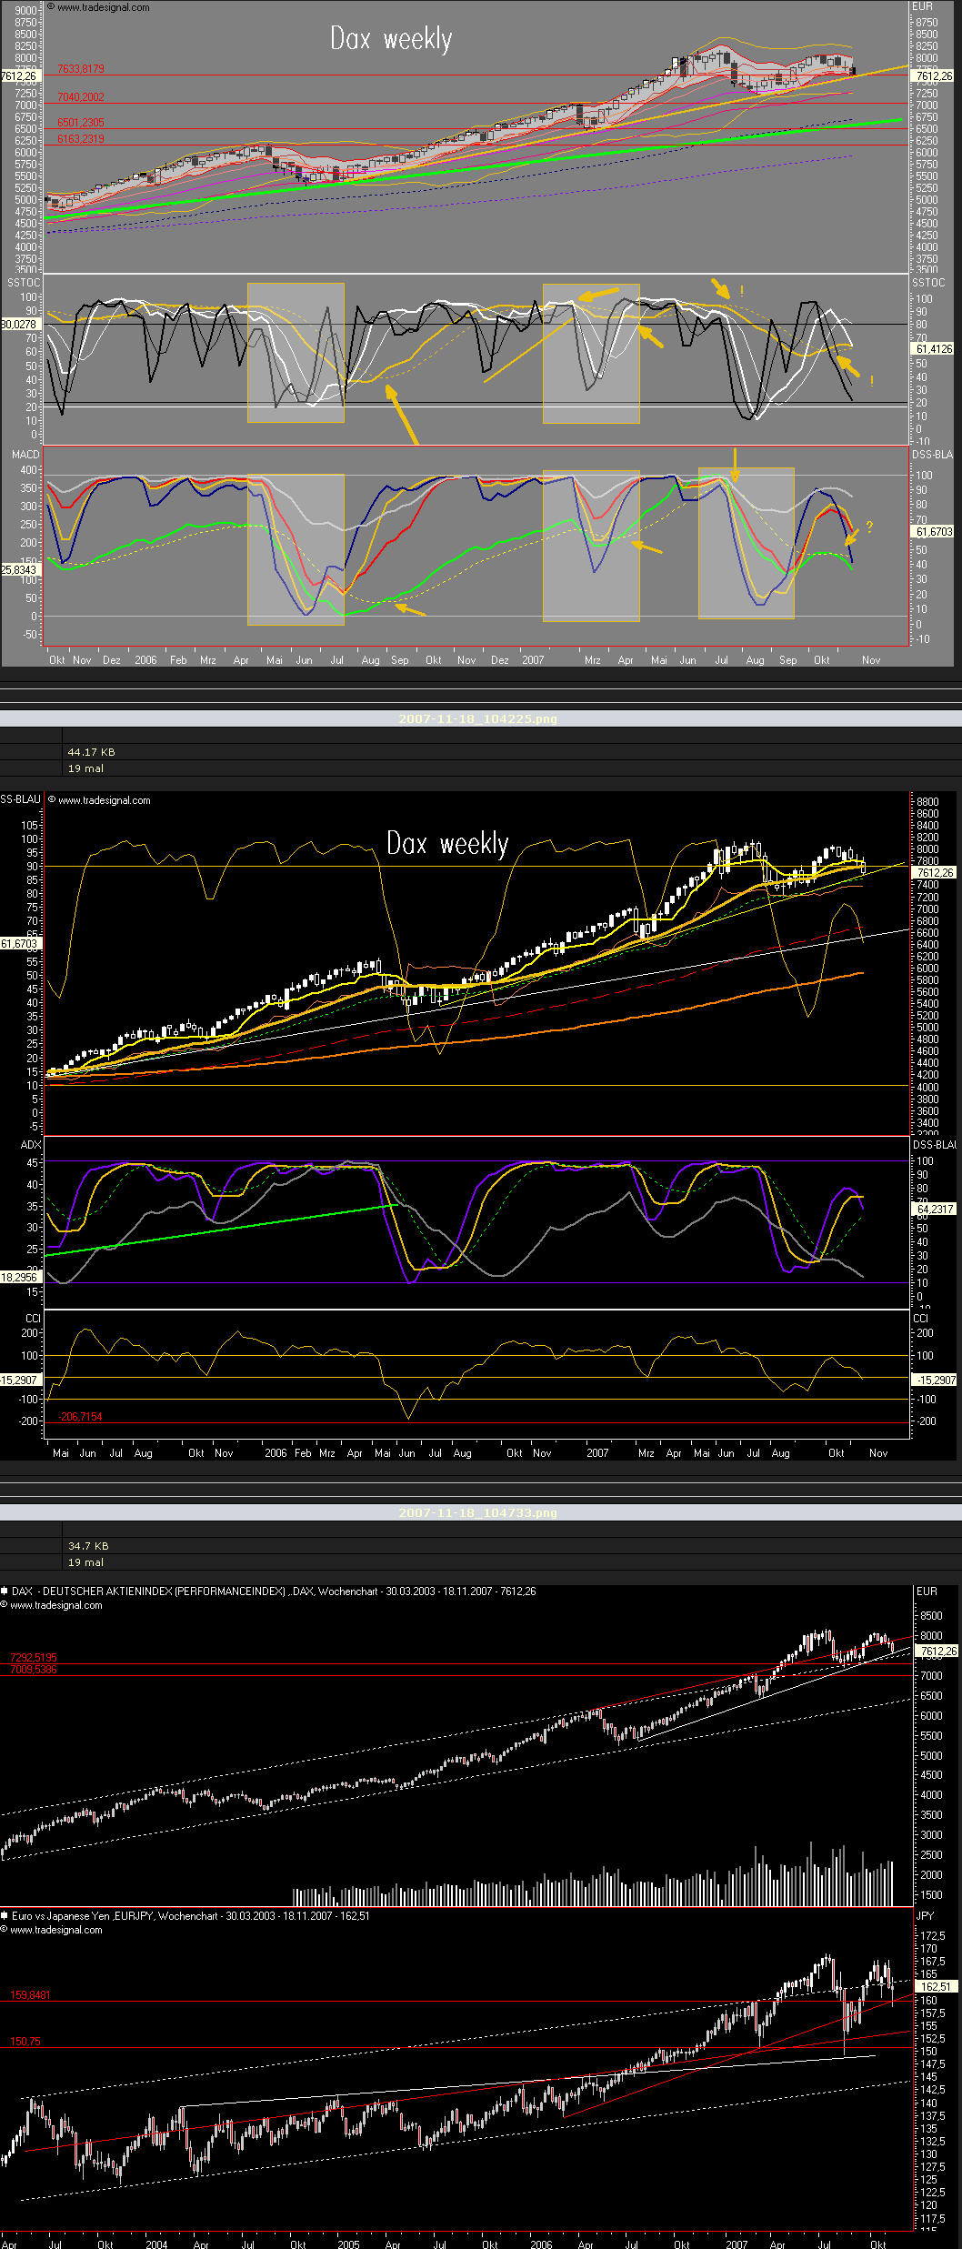Click the 44.17 KB file size text

pos(91,752)
